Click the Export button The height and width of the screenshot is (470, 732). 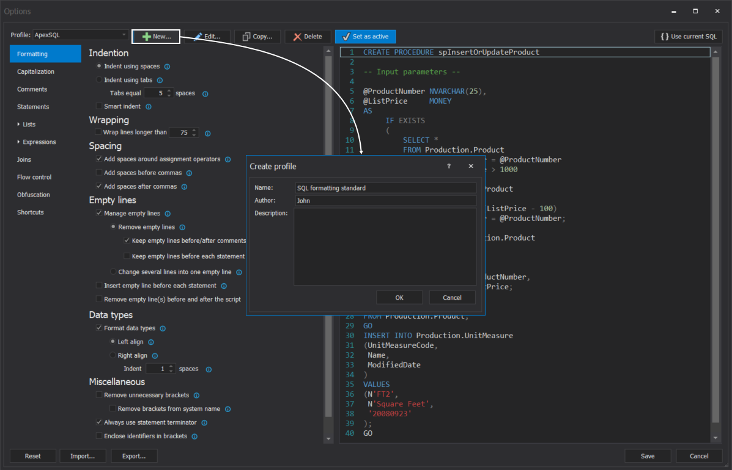pos(134,456)
